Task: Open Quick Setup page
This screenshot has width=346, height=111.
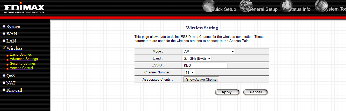Action: tap(223, 9)
